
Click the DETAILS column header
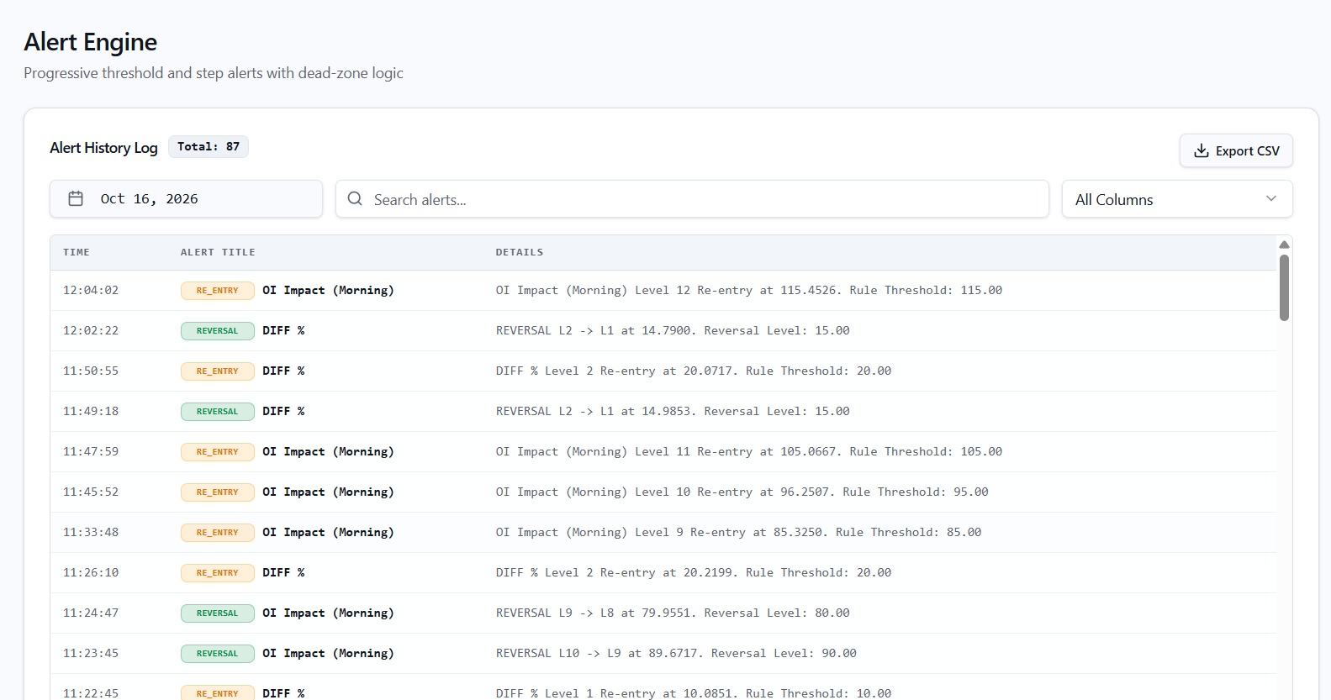click(520, 252)
